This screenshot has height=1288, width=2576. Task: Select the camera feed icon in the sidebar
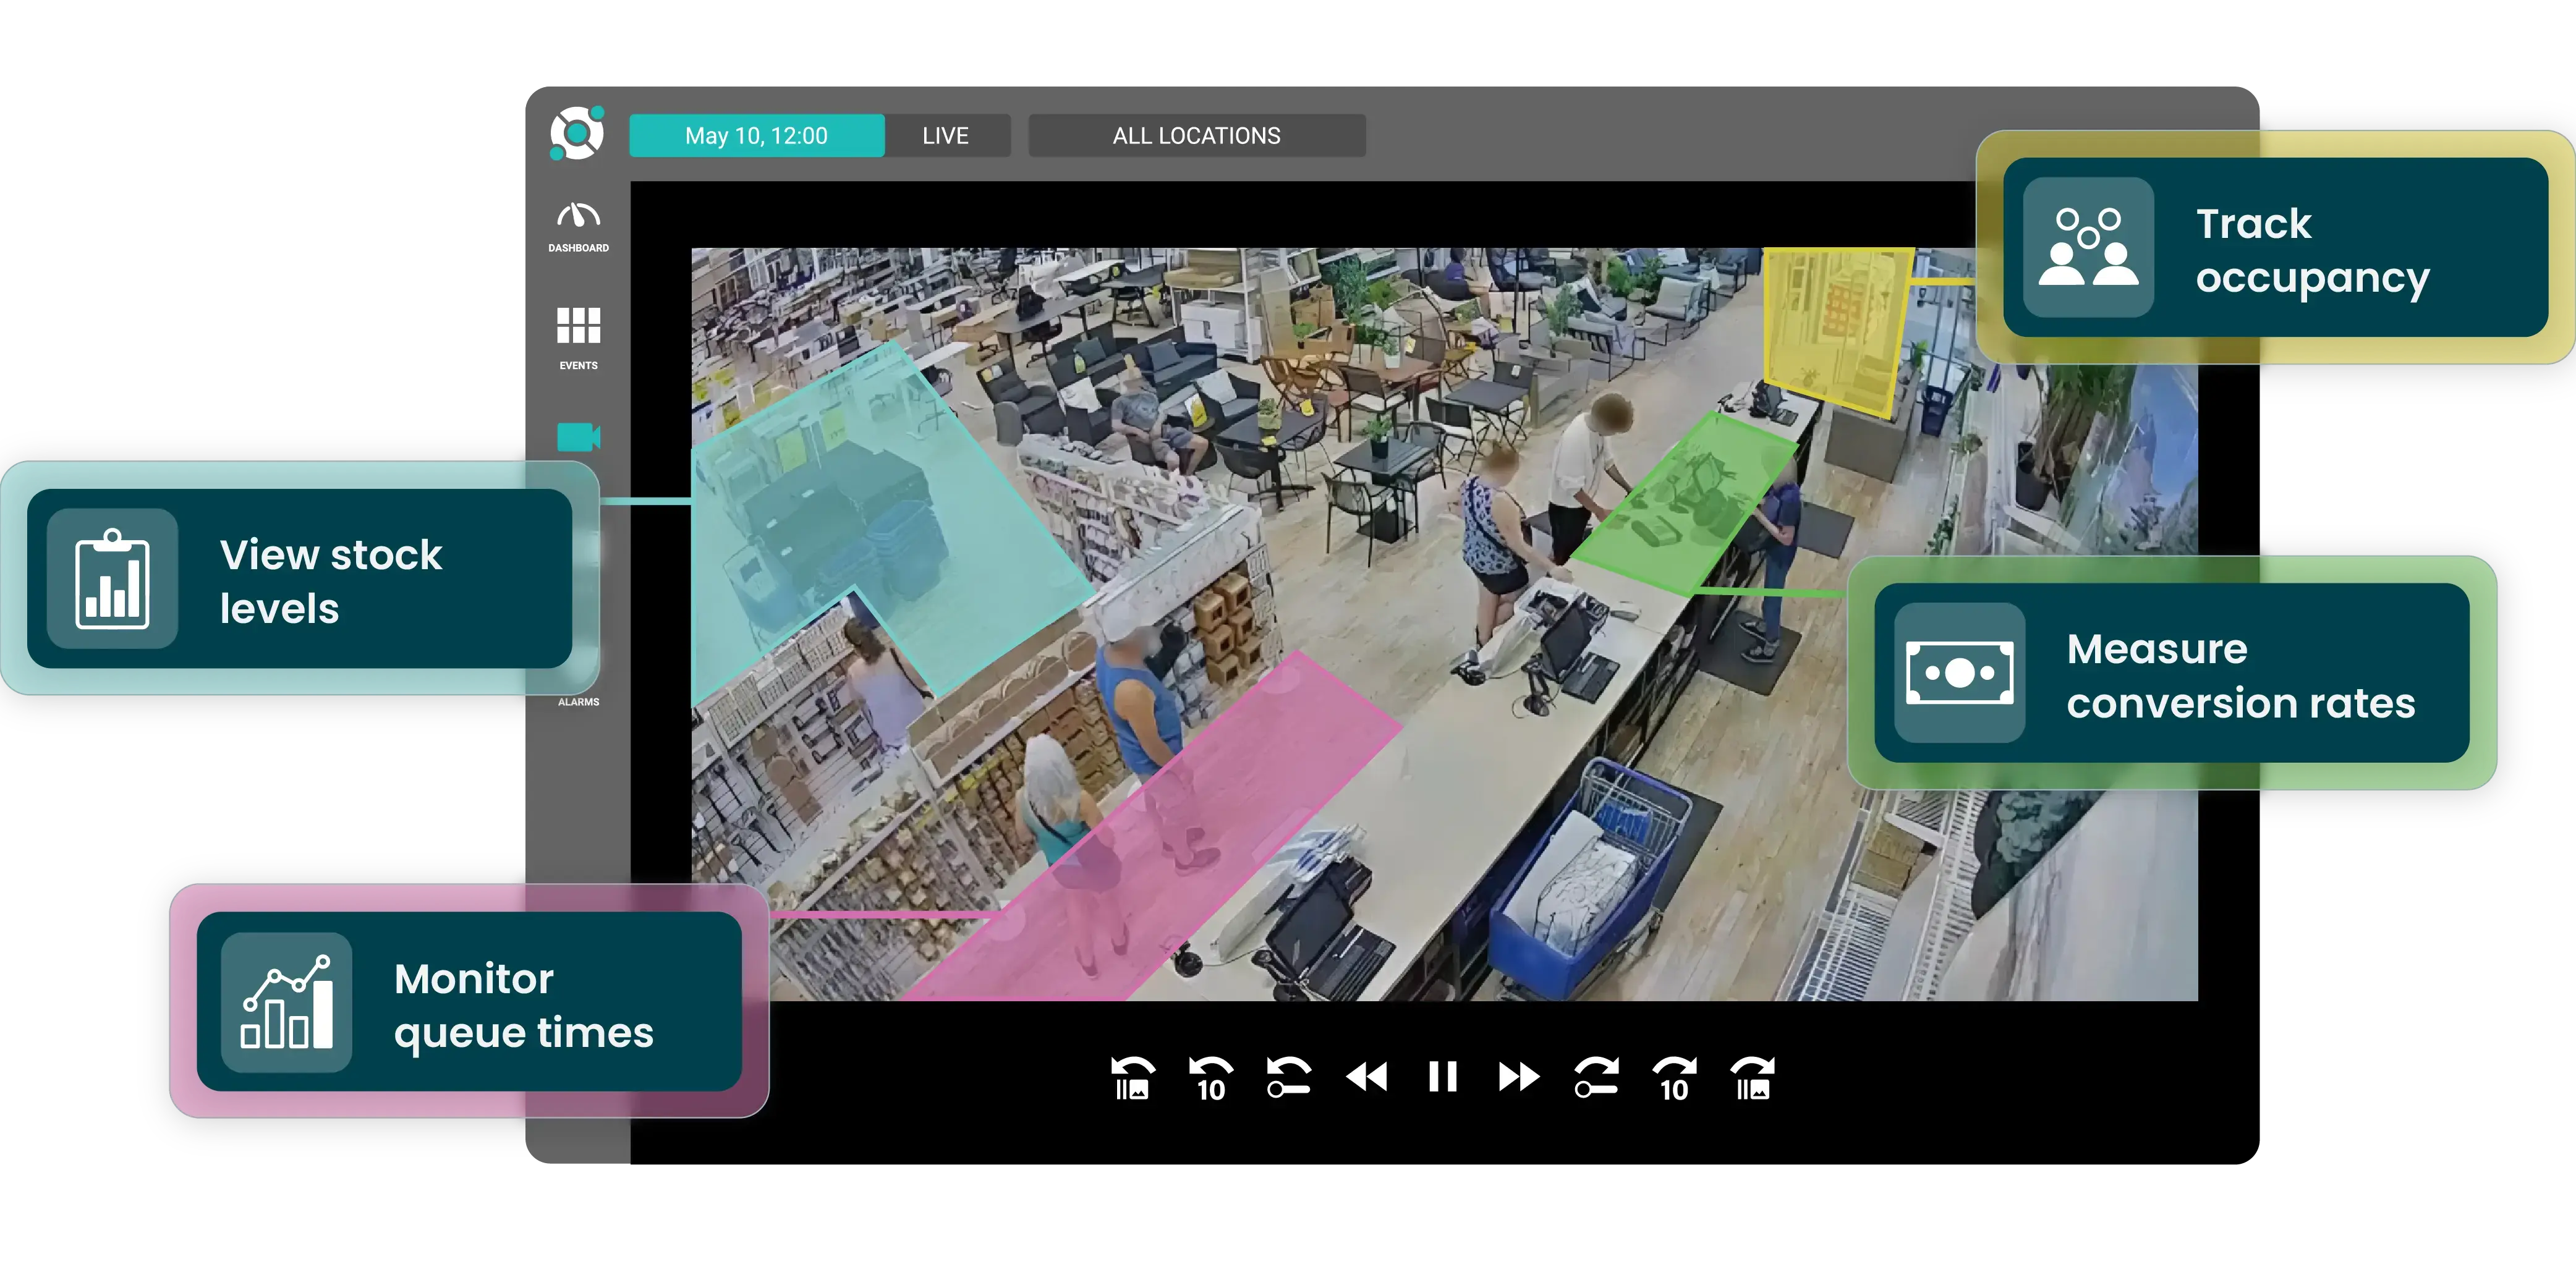click(578, 437)
